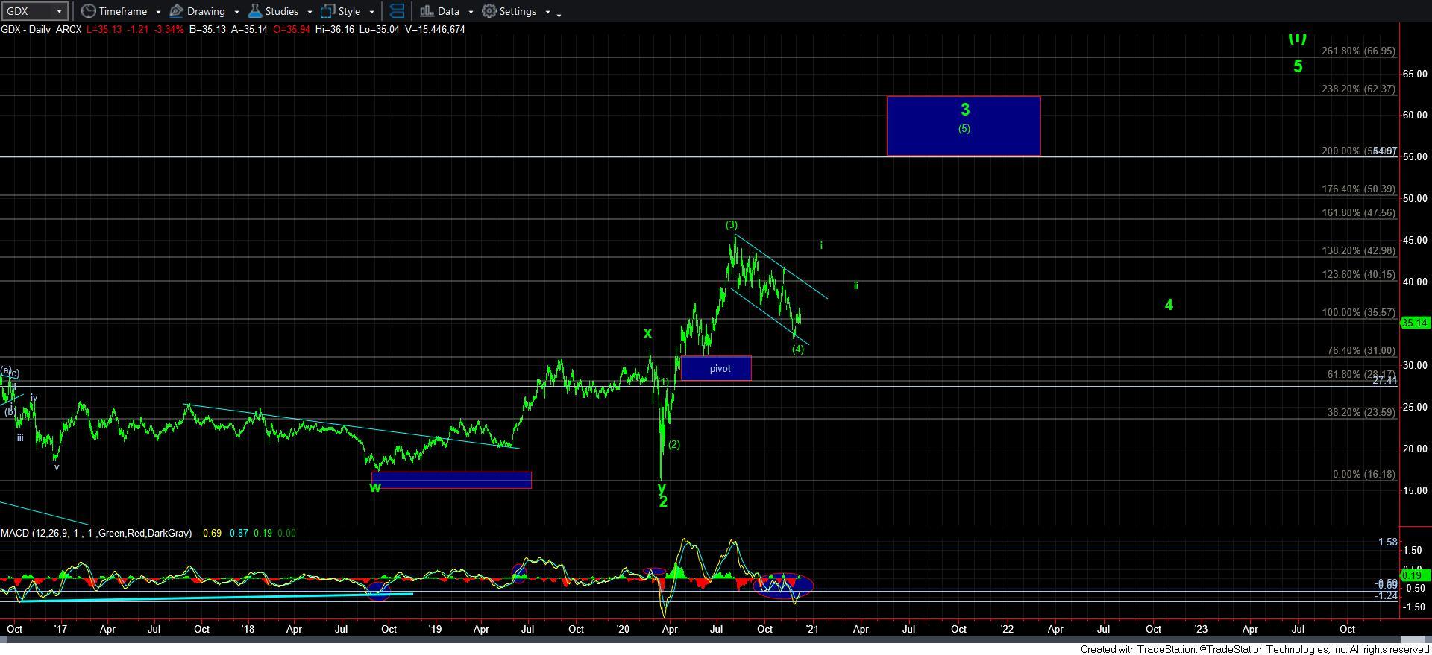The height and width of the screenshot is (655, 1432).
Task: Click the green '2' wave label at the low
Action: click(x=663, y=501)
